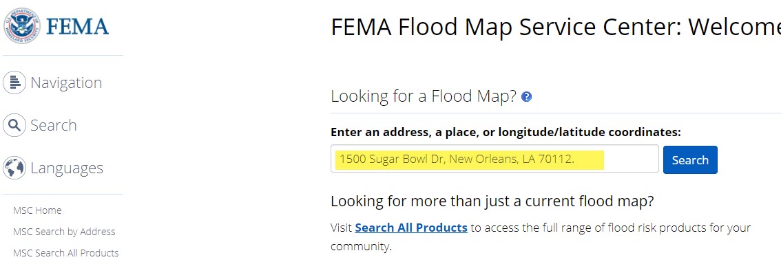Follow the Search All Products hyperlink

pos(411,228)
